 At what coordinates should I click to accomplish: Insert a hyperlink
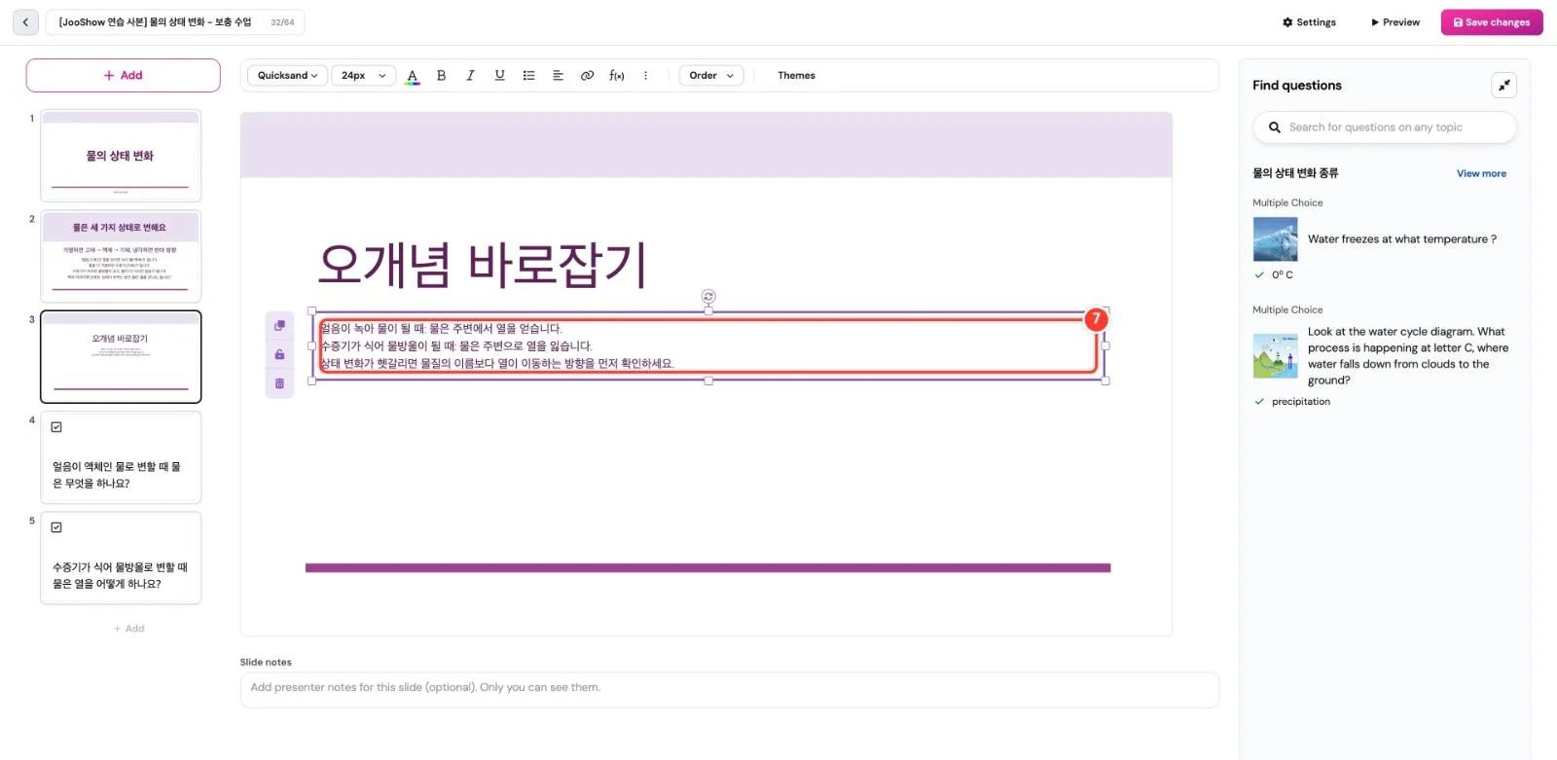tap(588, 76)
